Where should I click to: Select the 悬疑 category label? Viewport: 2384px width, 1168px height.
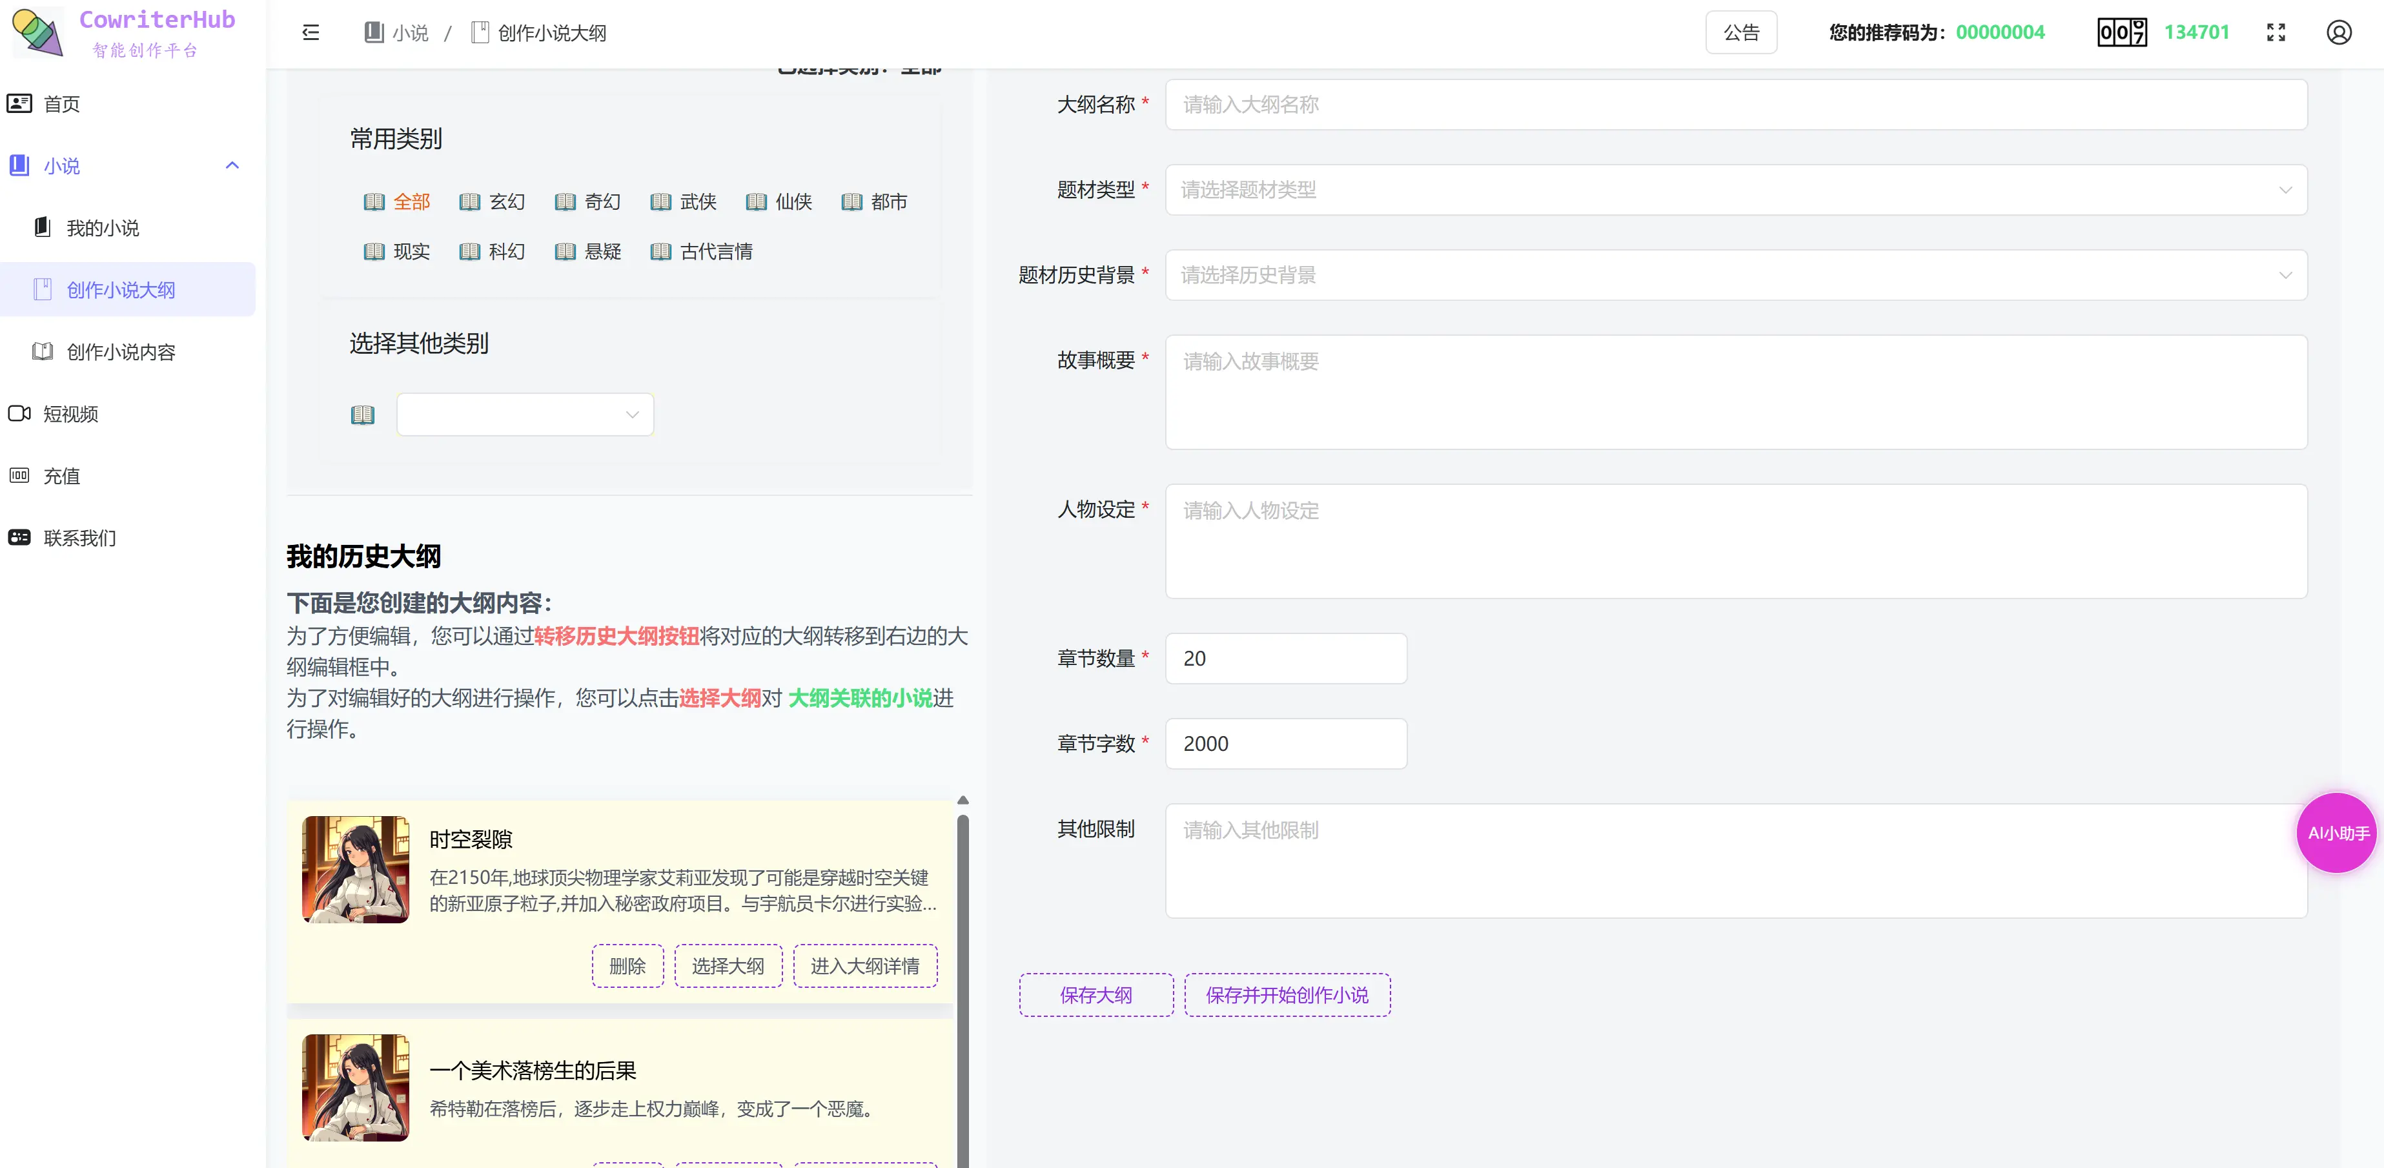coord(602,252)
